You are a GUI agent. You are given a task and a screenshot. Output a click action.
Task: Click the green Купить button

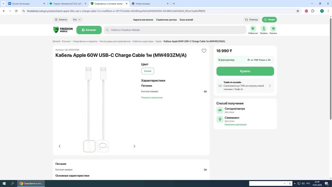pyautogui.click(x=245, y=71)
